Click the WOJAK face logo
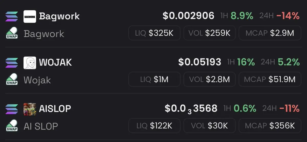Viewport: 307px width, 142px height. pyautogui.click(x=30, y=63)
